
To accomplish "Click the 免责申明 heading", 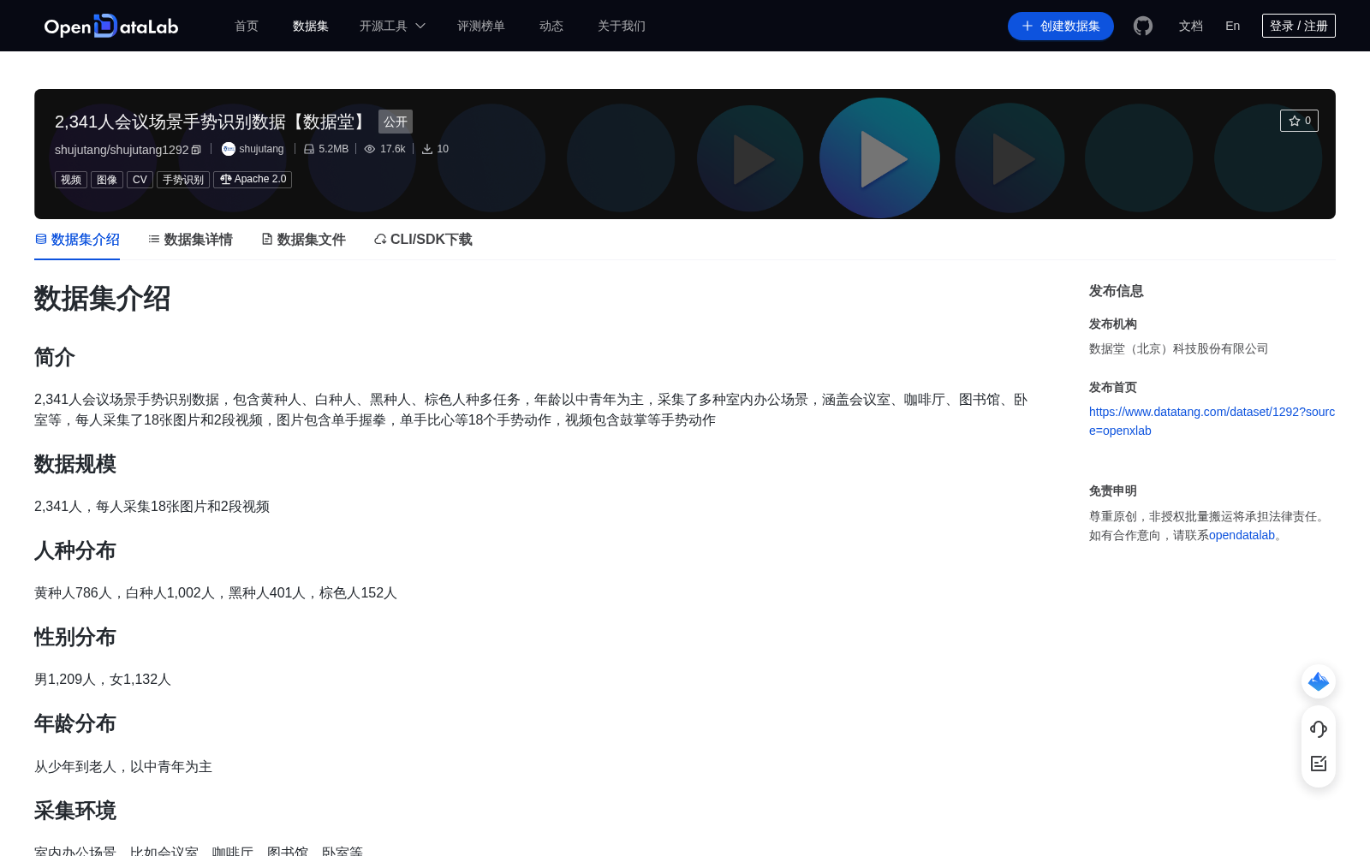I will 1113,491.
